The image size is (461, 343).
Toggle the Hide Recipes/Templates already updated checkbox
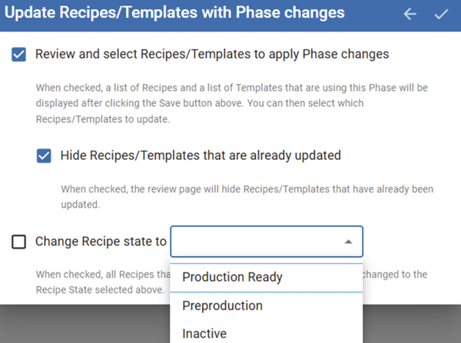pos(44,155)
